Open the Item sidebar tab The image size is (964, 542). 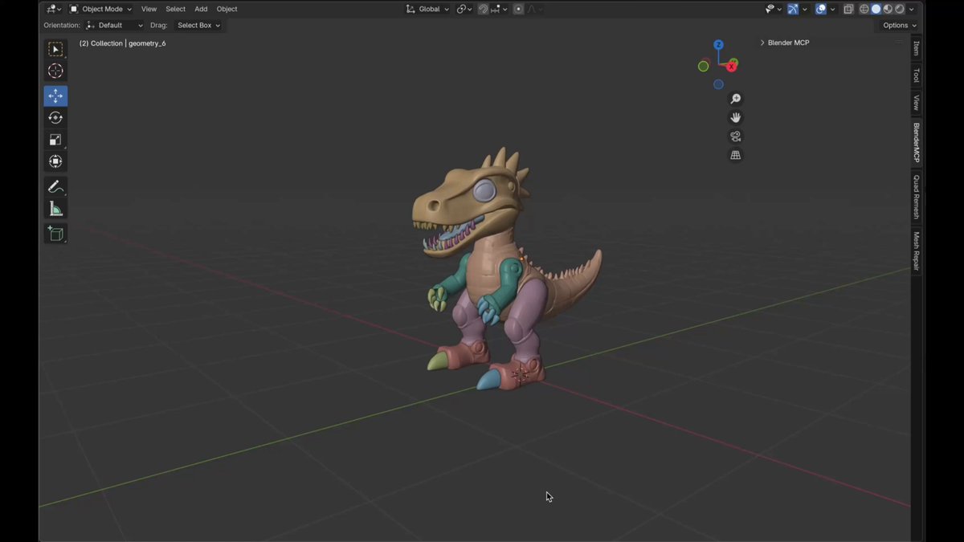pos(917,48)
